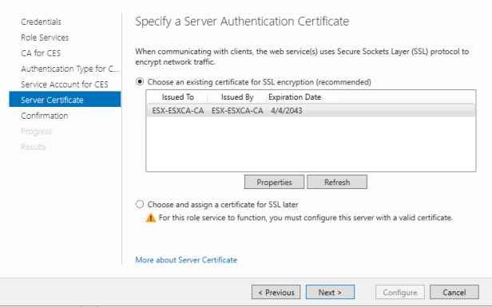The height and width of the screenshot is (307, 492).
Task: Open the Role Services step
Action: tap(45, 37)
